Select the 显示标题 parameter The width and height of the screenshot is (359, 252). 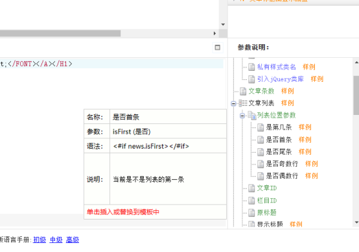pyautogui.click(x=270, y=224)
